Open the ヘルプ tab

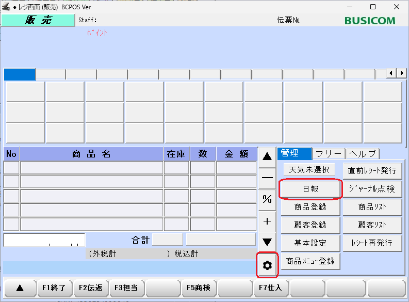click(x=362, y=153)
